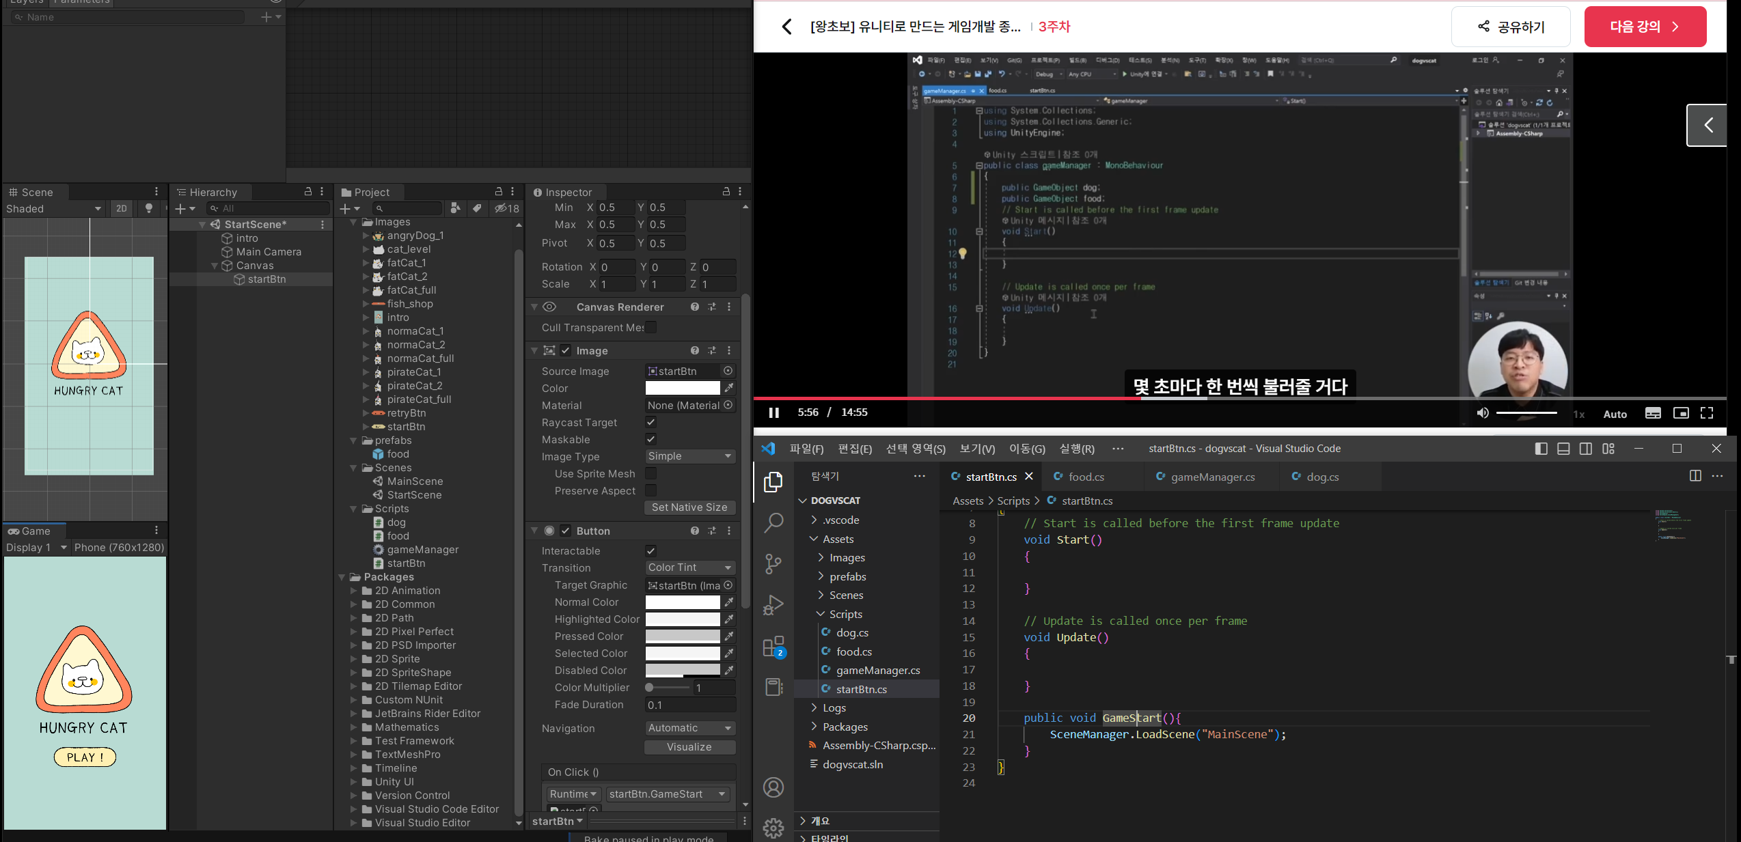Customize VS Code layout icon
This screenshot has width=1741, height=842.
tap(1608, 449)
